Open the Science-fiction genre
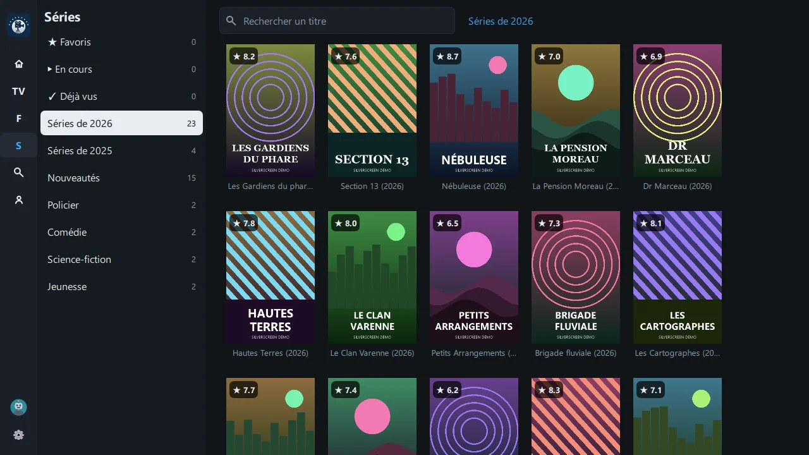The image size is (809, 455). point(121,259)
